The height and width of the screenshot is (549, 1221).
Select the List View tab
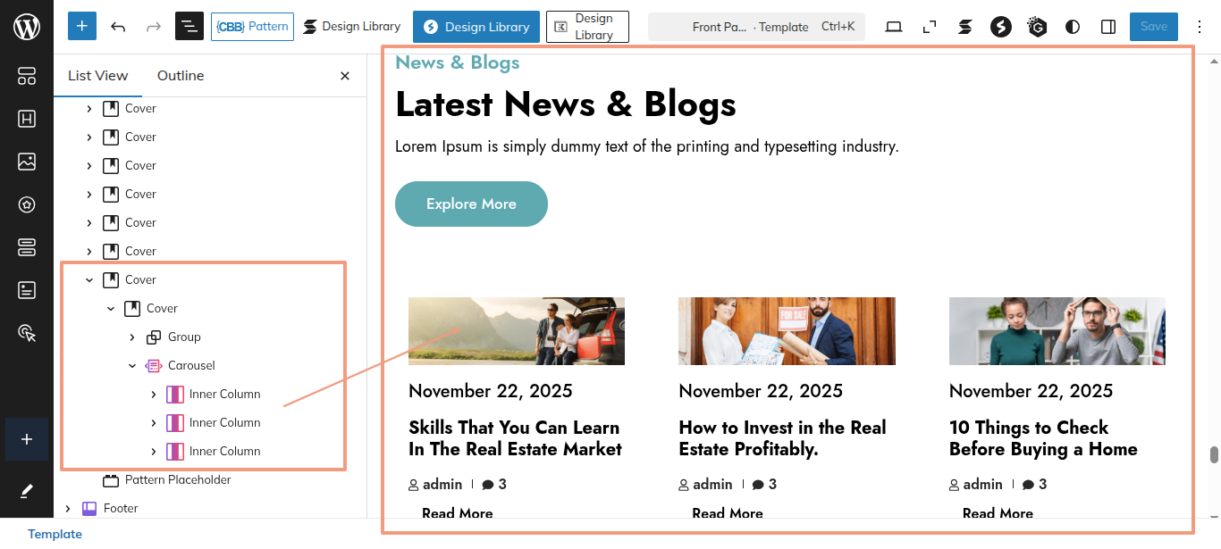(98, 76)
